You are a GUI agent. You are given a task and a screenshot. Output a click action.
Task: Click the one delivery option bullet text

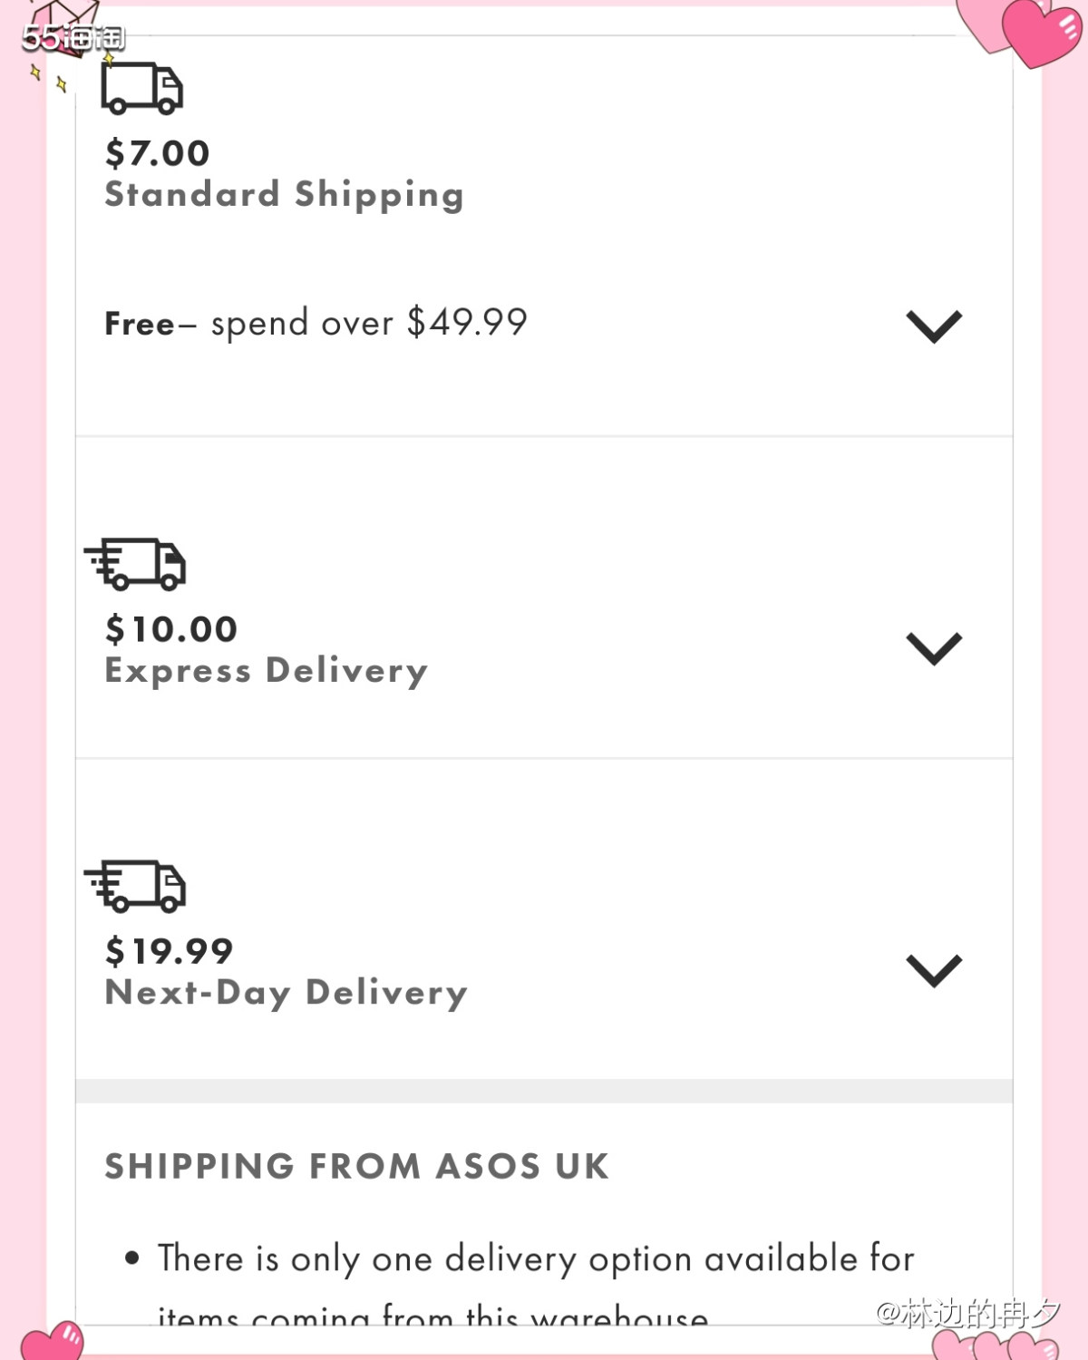(x=535, y=1286)
